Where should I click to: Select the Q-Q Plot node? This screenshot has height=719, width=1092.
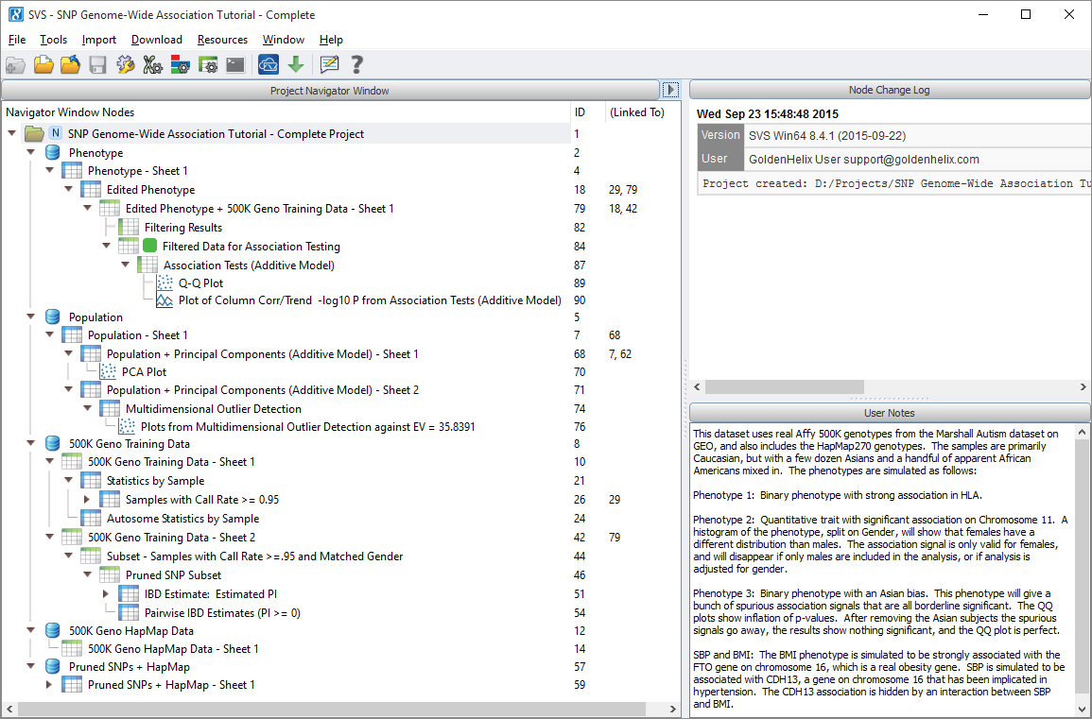tap(200, 282)
